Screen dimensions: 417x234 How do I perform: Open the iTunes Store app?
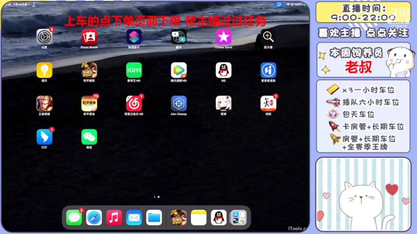pos(224,37)
